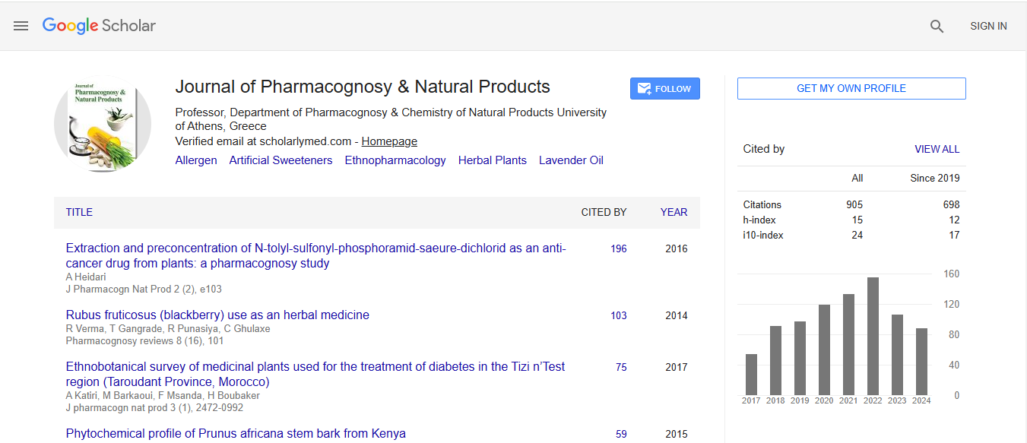Click the Citations row label

pyautogui.click(x=762, y=204)
